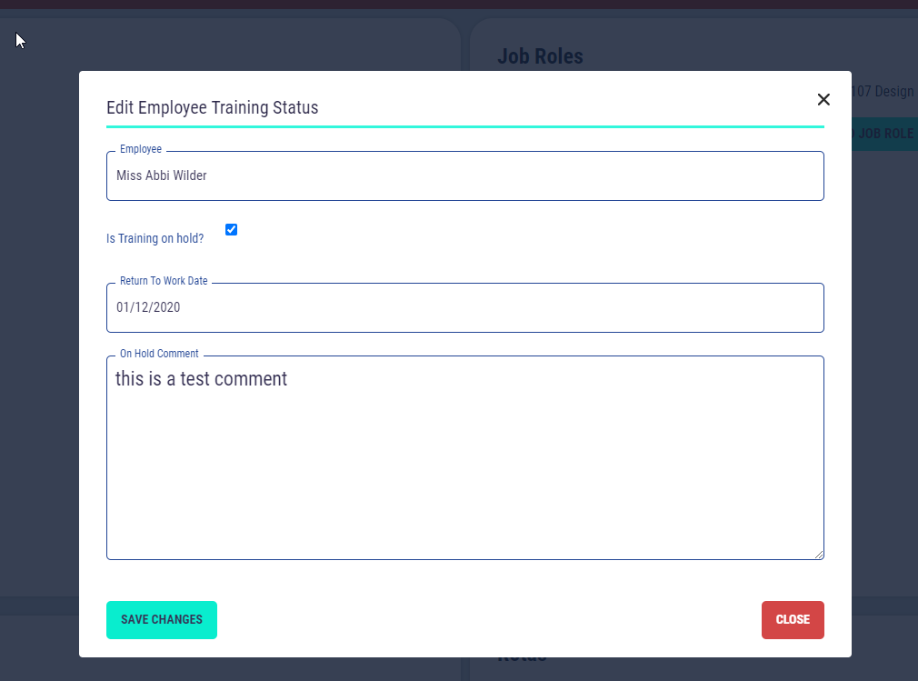Click the 'Is Training on hold?' label
Viewport: 918px width, 681px height.
tap(155, 239)
